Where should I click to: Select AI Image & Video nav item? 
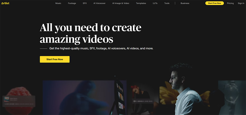(x=121, y=3)
